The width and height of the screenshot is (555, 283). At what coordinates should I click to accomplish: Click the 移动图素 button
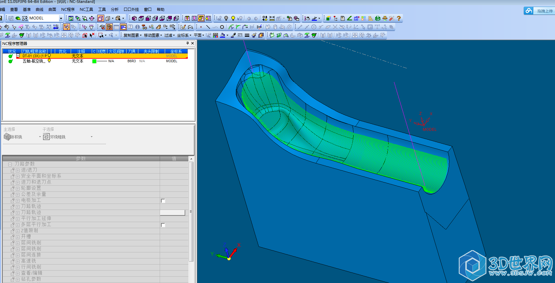click(x=153, y=35)
